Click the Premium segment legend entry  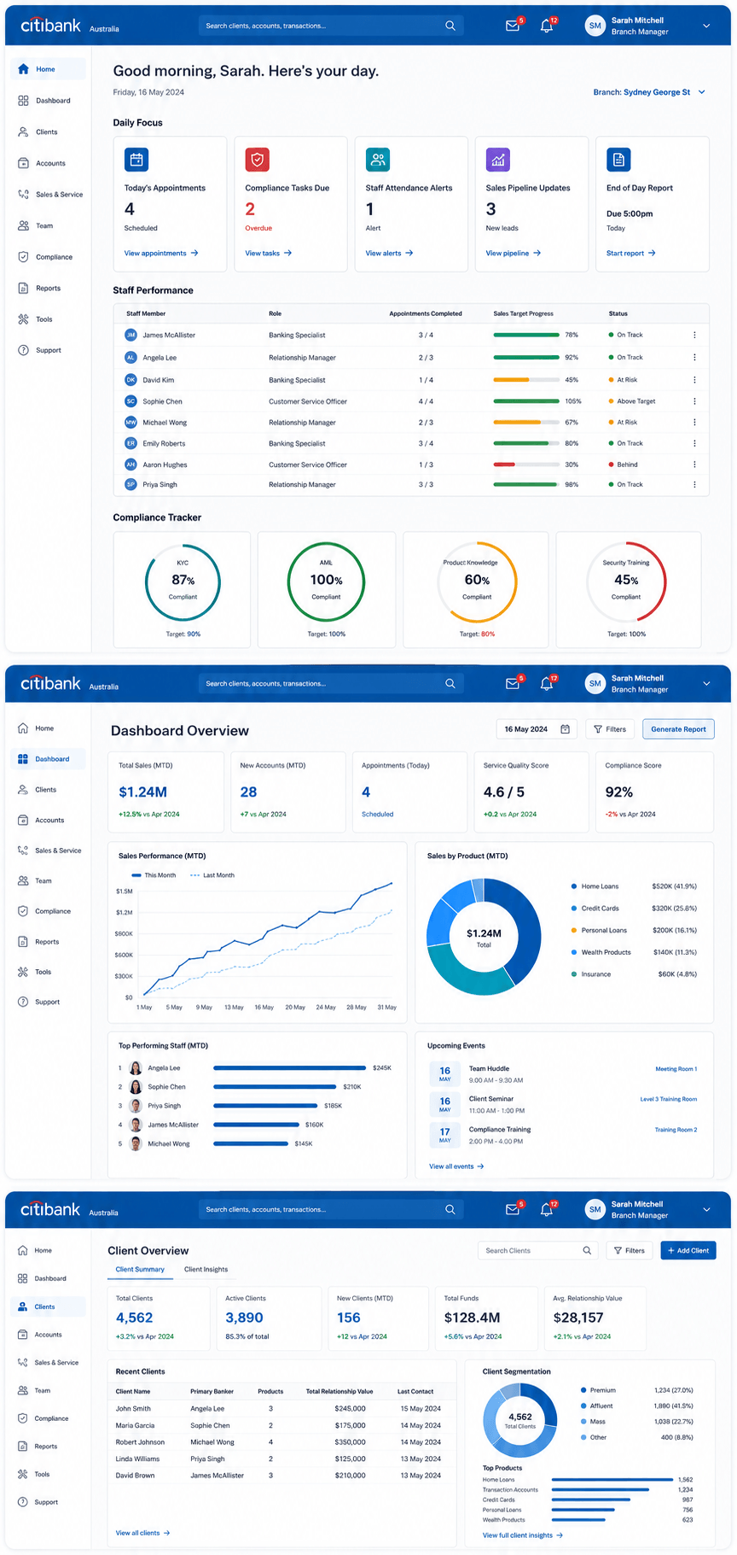point(636,1390)
